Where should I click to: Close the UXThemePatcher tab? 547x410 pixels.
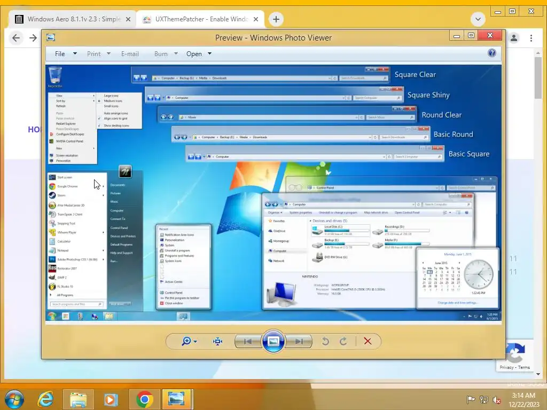[x=256, y=19]
